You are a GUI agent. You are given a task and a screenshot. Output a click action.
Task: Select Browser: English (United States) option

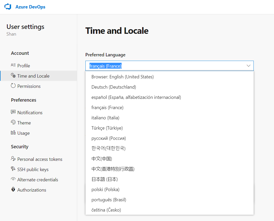point(170,77)
